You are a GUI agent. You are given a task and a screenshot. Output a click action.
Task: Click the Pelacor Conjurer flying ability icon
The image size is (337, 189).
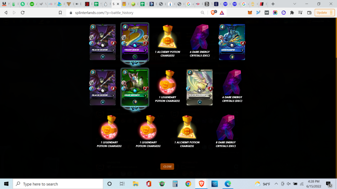tap(199, 102)
